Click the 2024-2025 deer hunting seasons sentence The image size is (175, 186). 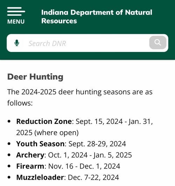(x=80, y=97)
